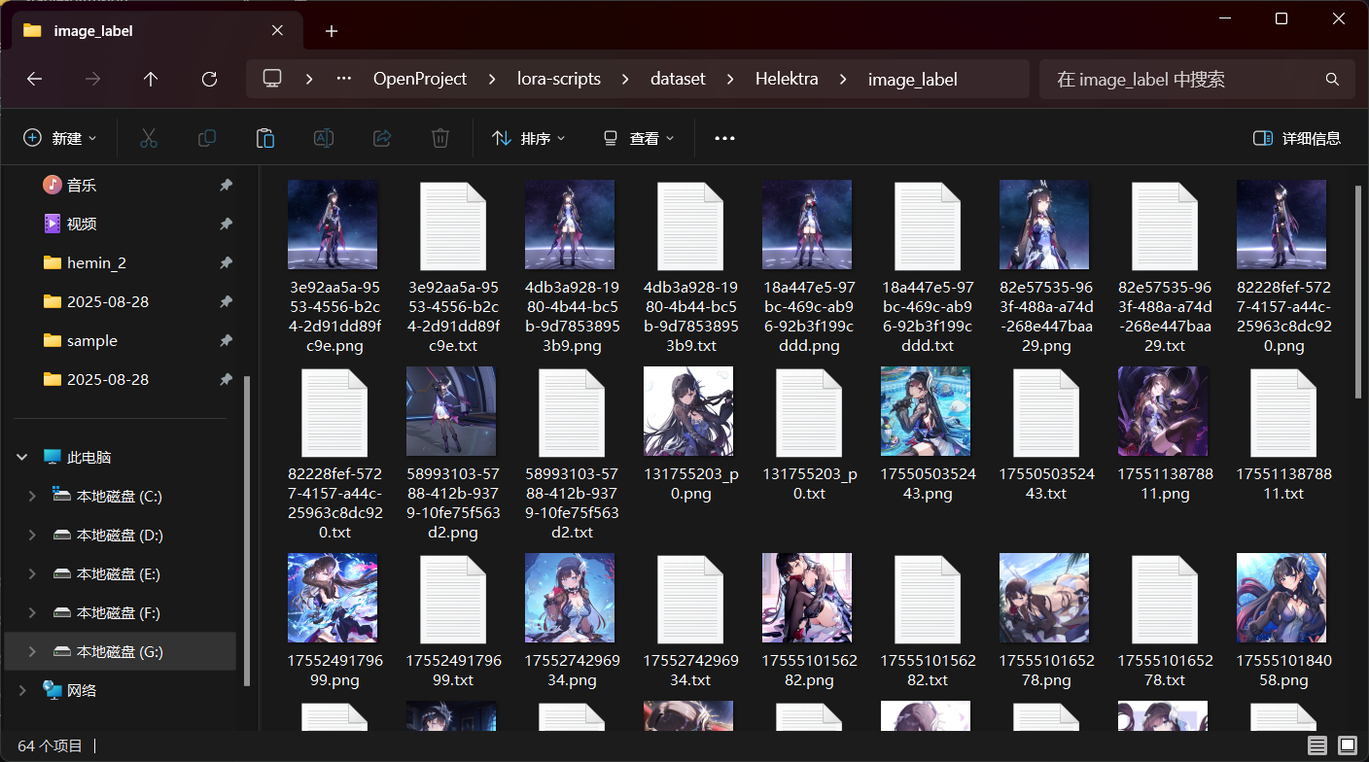This screenshot has height=762, width=1369.
Task: Select Local Disk (G:) in sidebar
Action: pos(120,651)
